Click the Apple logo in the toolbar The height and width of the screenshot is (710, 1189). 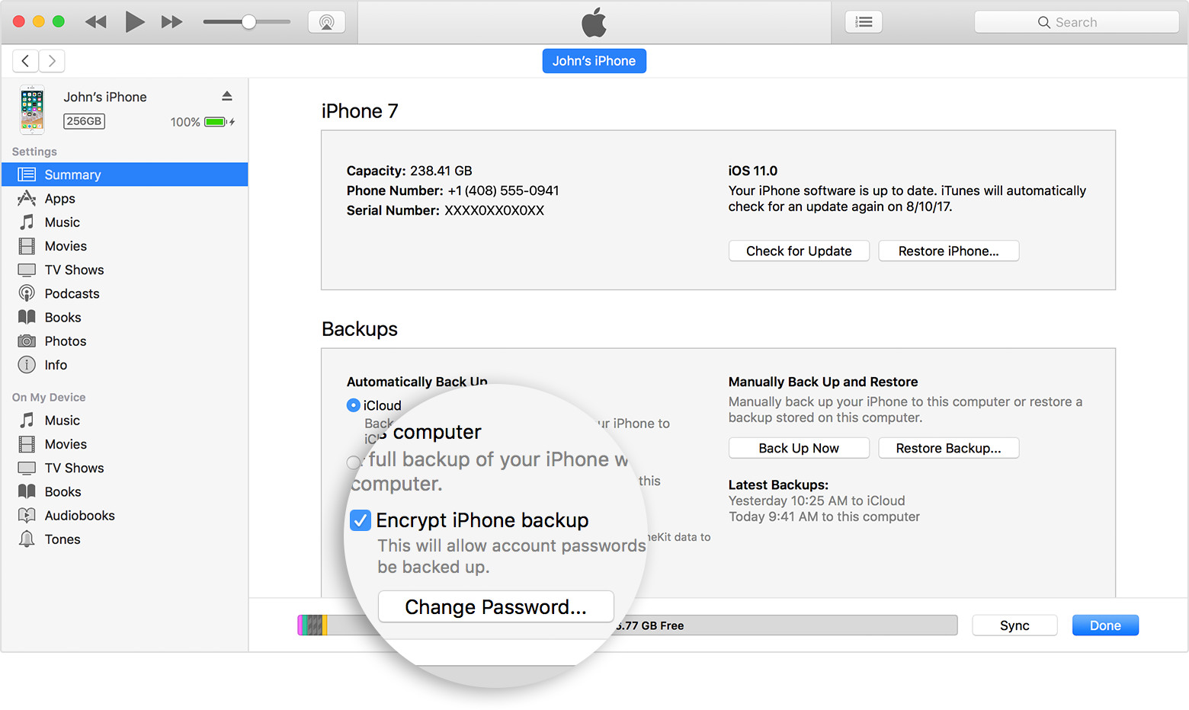coord(594,22)
